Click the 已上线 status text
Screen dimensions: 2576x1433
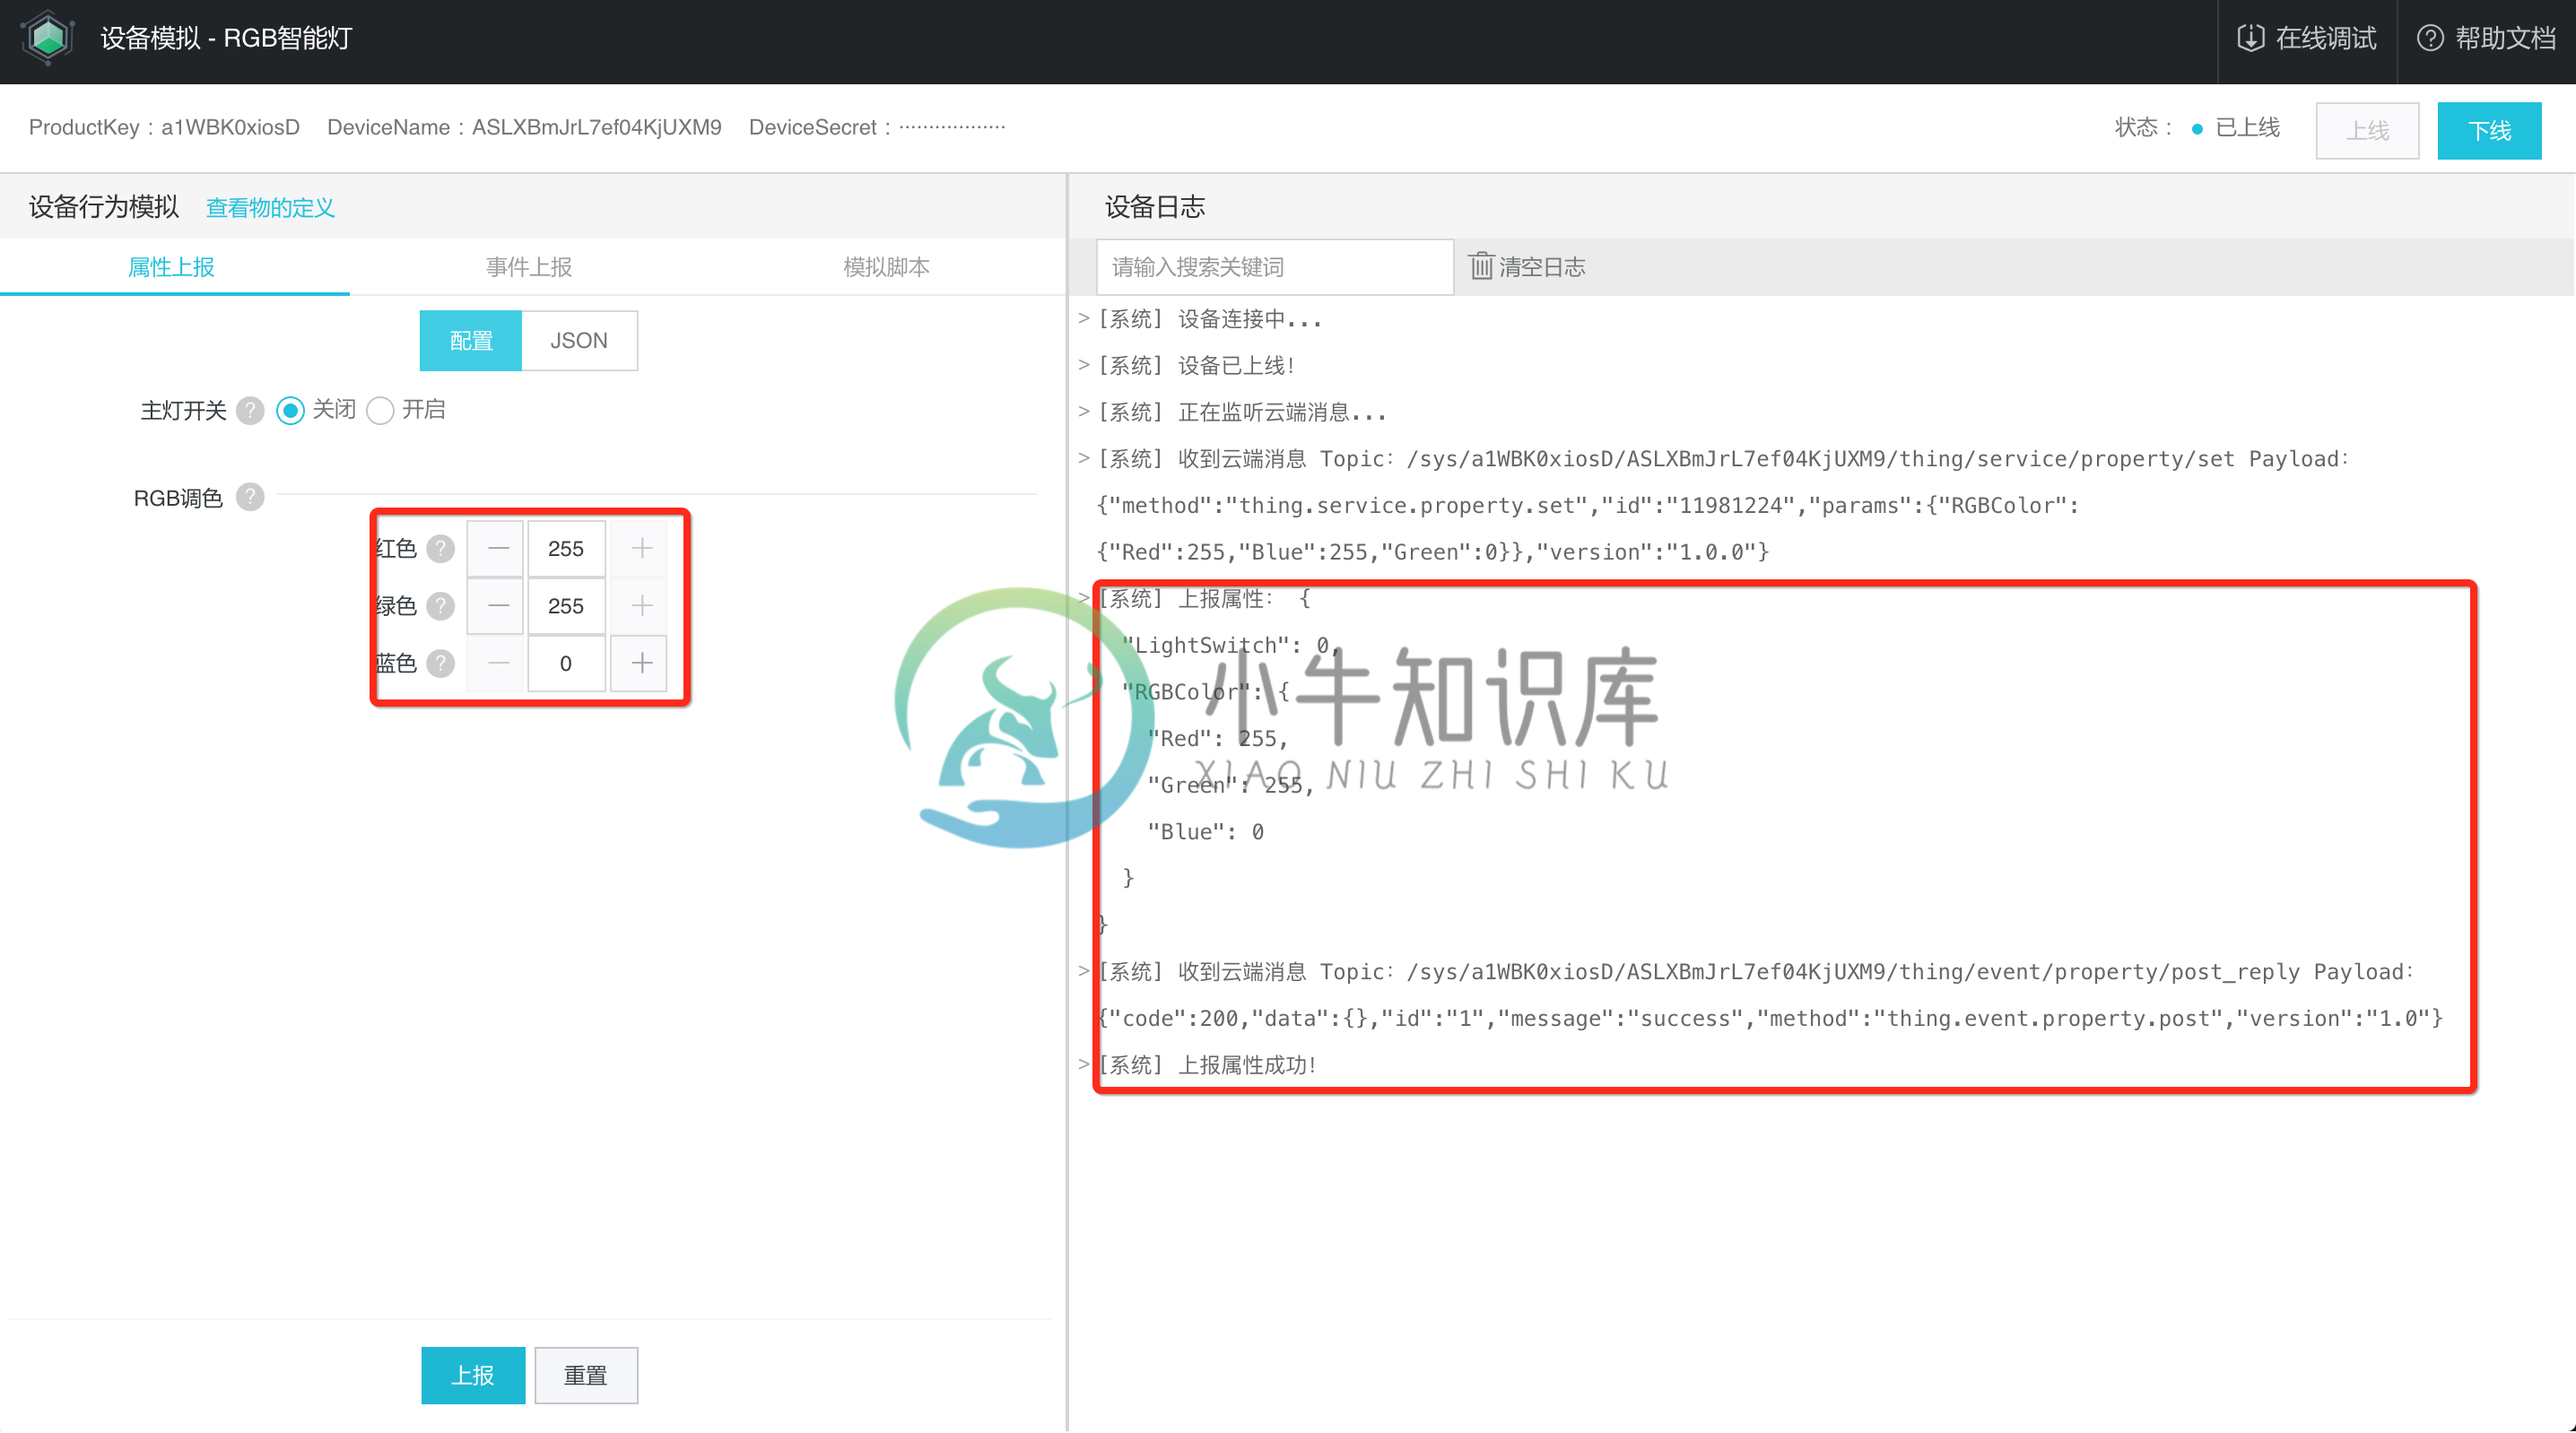(2248, 127)
